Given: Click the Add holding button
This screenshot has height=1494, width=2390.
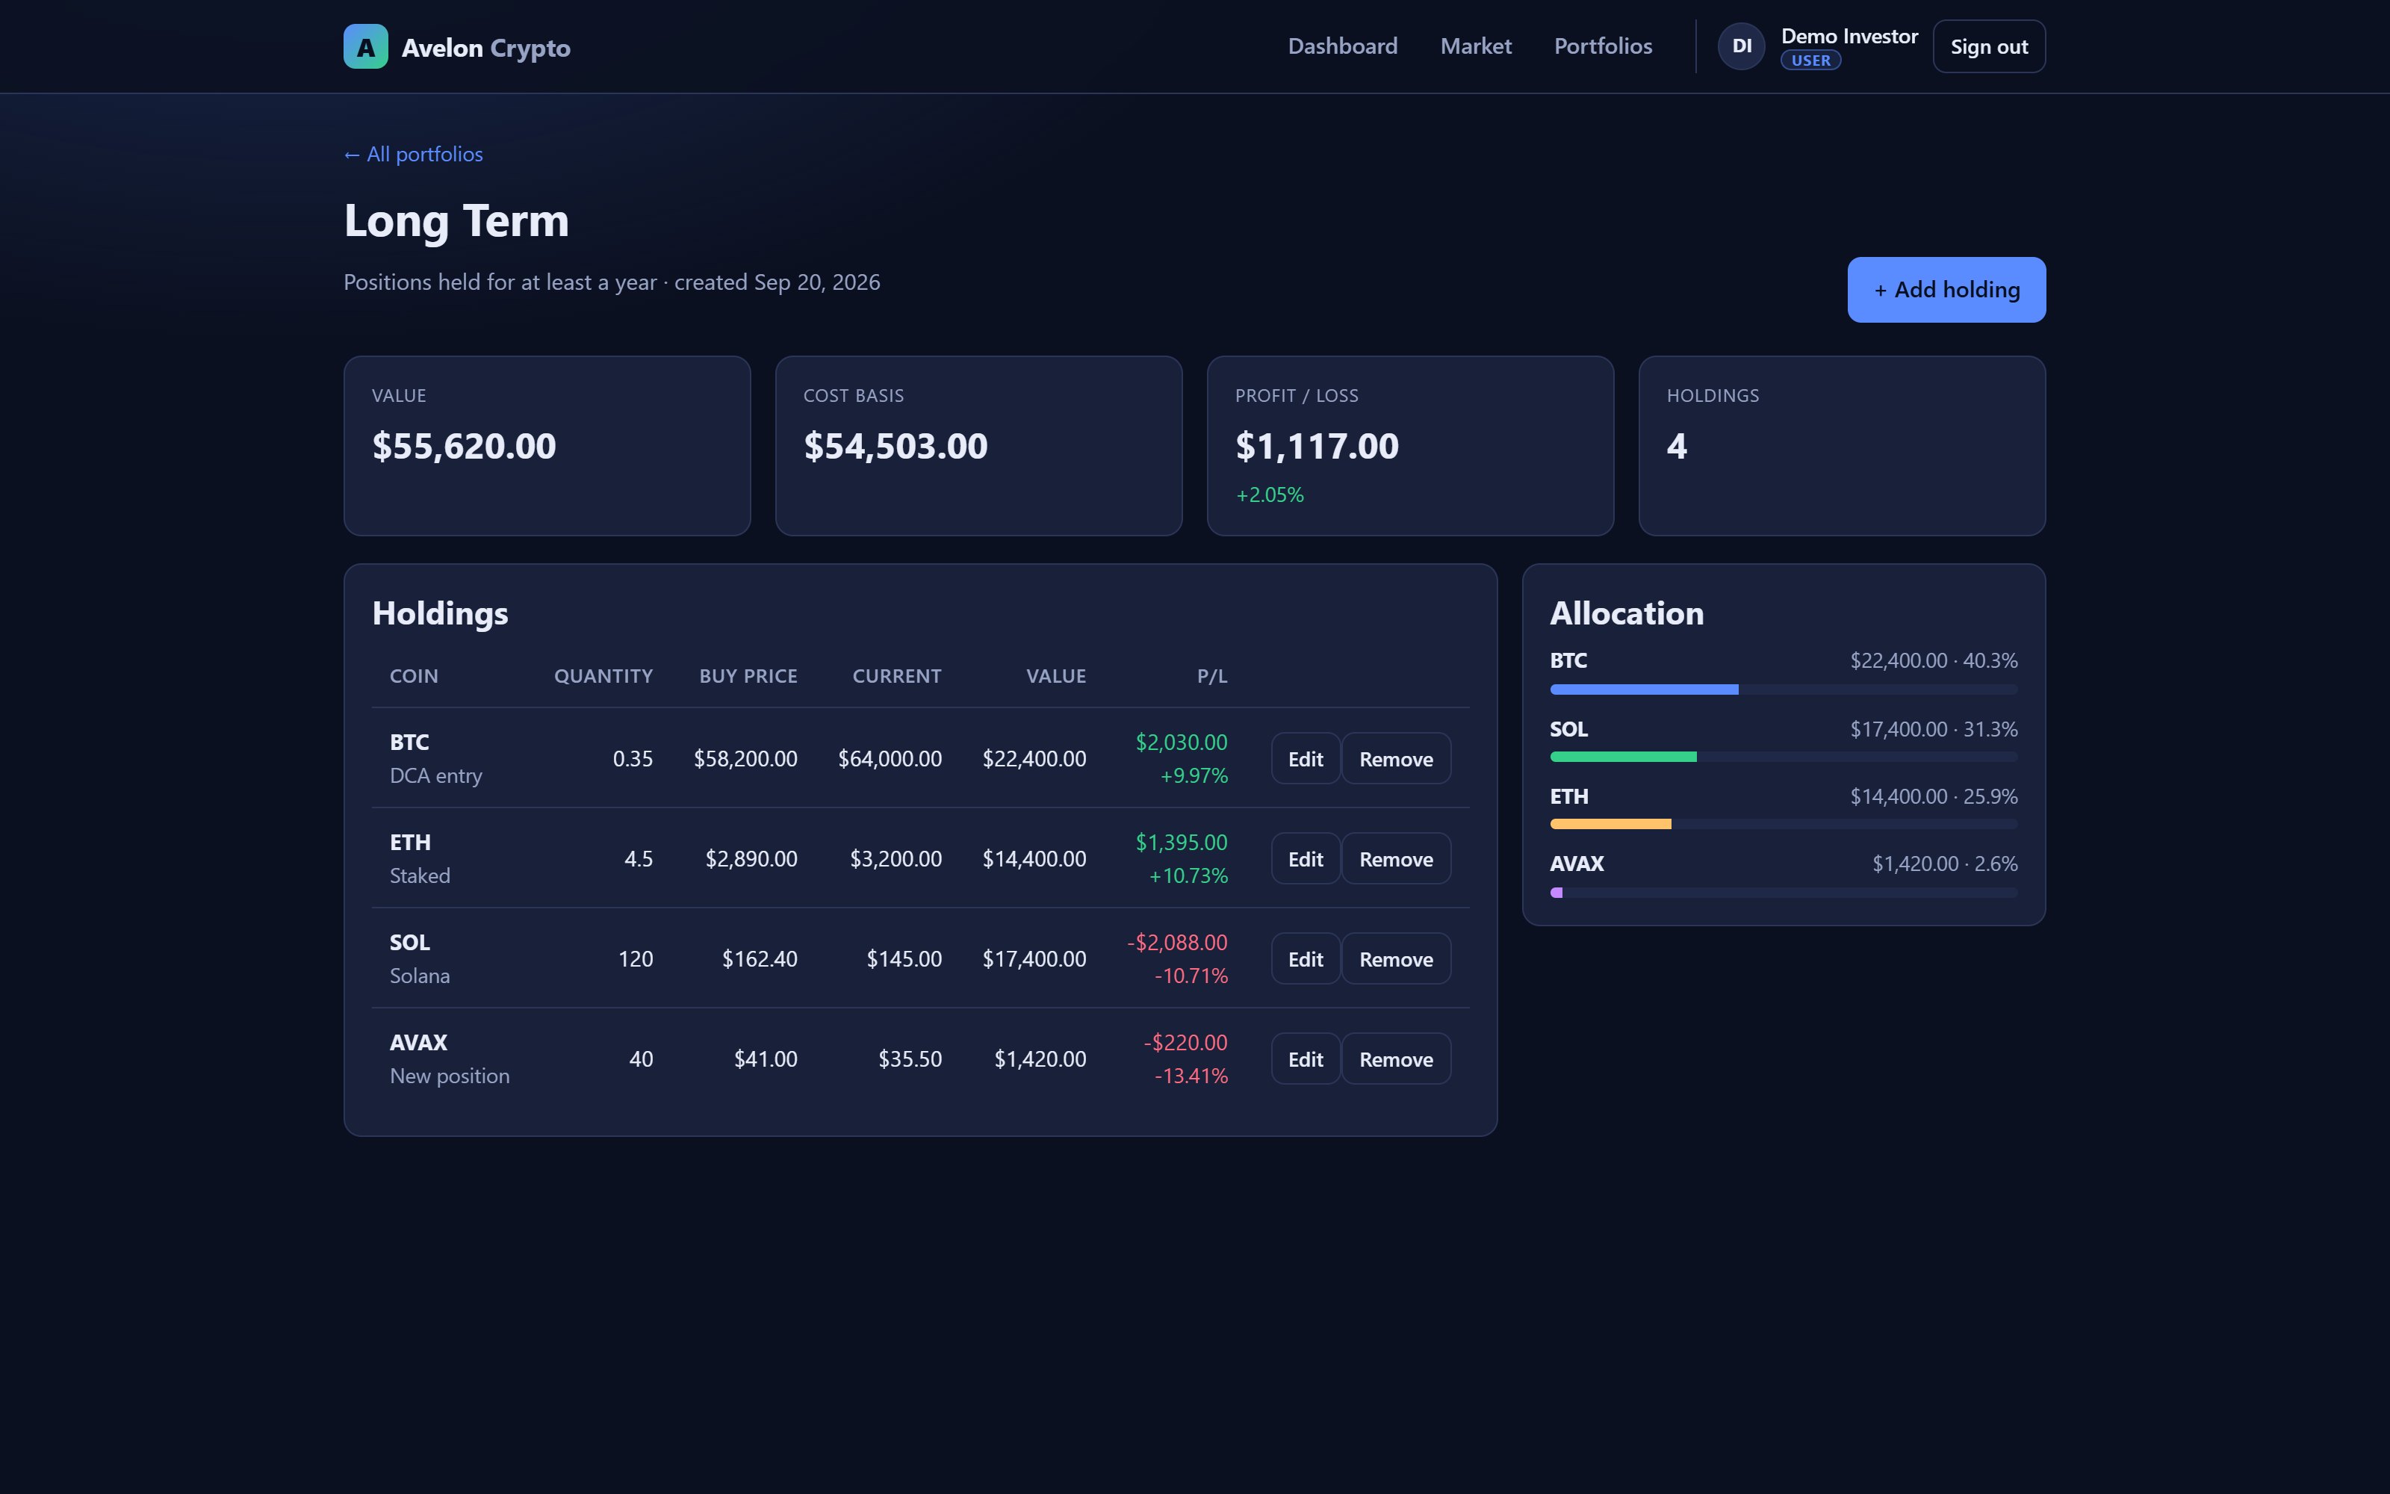Looking at the screenshot, I should [x=1946, y=290].
